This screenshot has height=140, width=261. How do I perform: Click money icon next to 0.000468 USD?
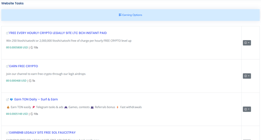[x=7, y=81]
